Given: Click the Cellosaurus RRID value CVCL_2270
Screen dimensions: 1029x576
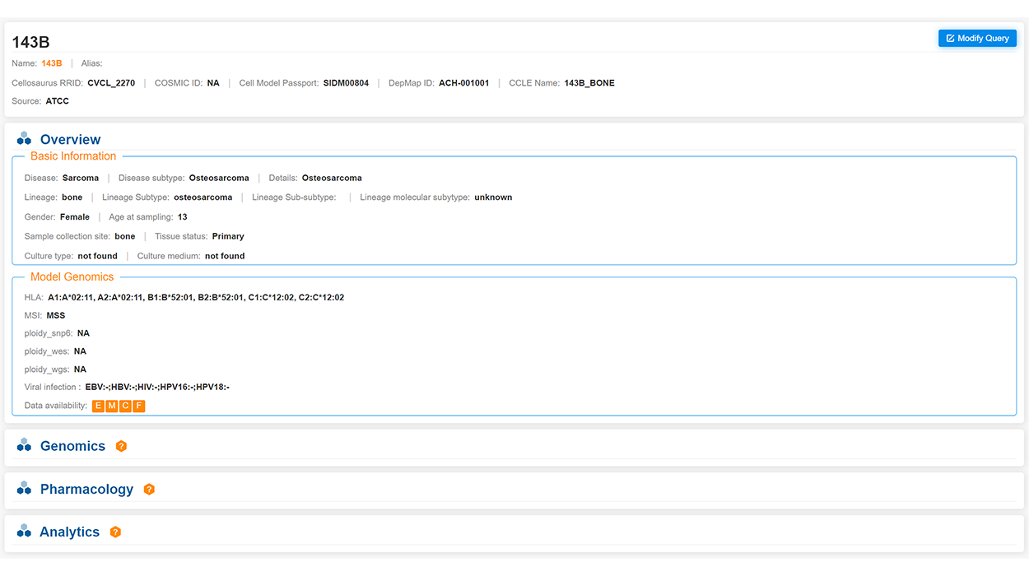Looking at the screenshot, I should click(111, 83).
